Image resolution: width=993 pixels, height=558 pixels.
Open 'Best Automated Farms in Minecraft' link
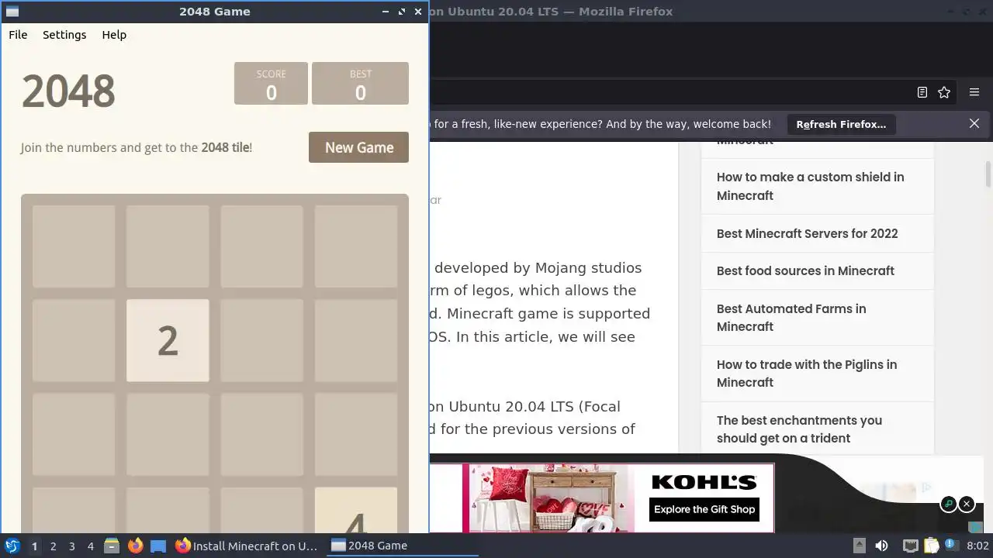pyautogui.click(x=791, y=318)
